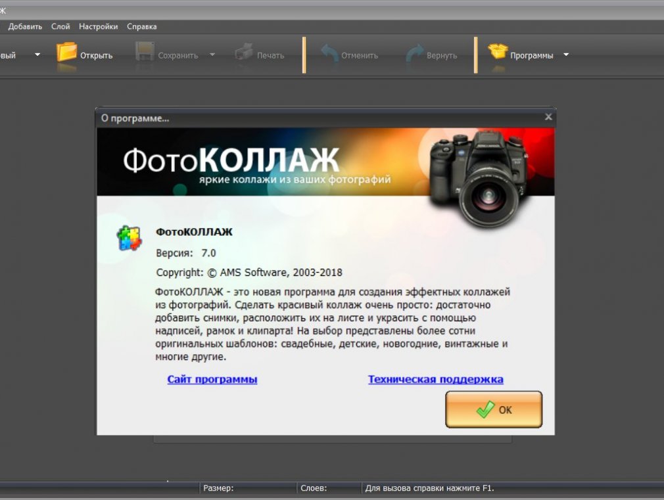
Task: Click the Отменить undo arrow icon
Action: [329, 53]
